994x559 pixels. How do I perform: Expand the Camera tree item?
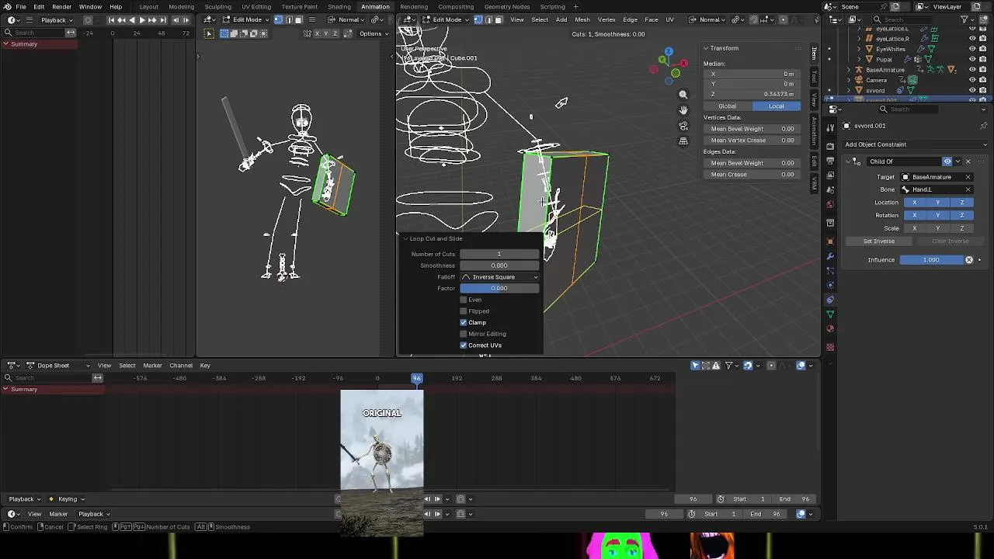click(848, 80)
